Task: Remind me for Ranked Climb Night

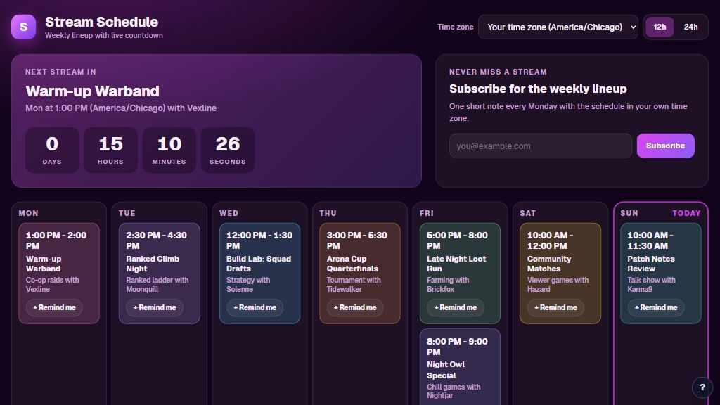Action: (155, 308)
